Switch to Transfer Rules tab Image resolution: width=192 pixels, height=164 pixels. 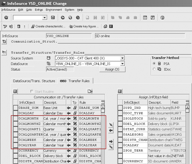coord(75,81)
